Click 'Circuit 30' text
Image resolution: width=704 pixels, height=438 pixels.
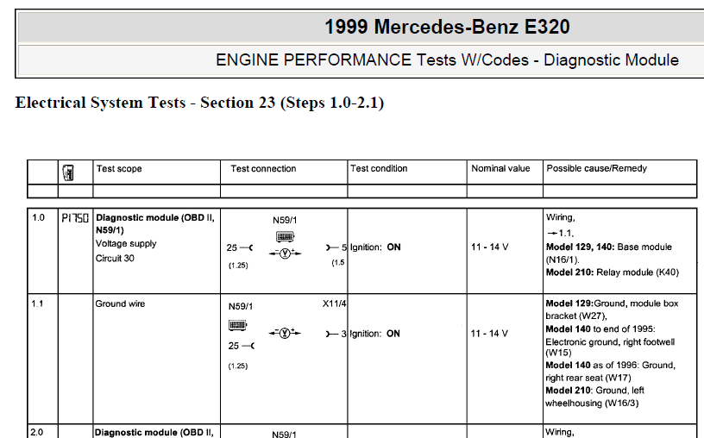point(115,259)
